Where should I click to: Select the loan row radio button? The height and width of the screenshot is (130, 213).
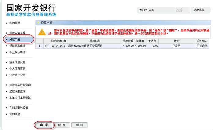[x=46, y=46]
